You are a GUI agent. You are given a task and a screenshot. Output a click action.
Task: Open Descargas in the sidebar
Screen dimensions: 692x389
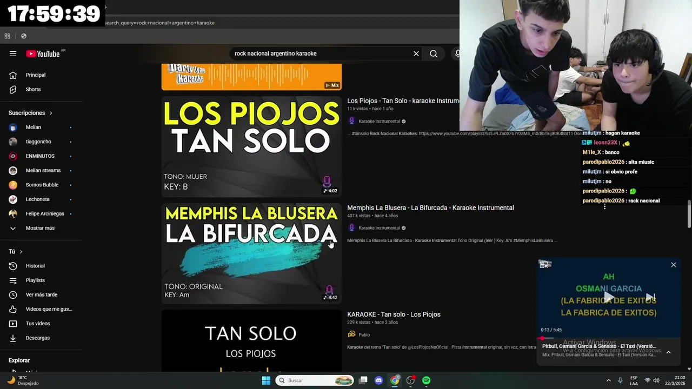[42, 338]
